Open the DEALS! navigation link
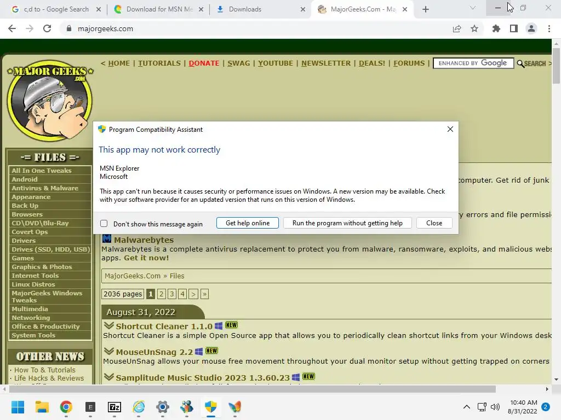 (x=372, y=63)
